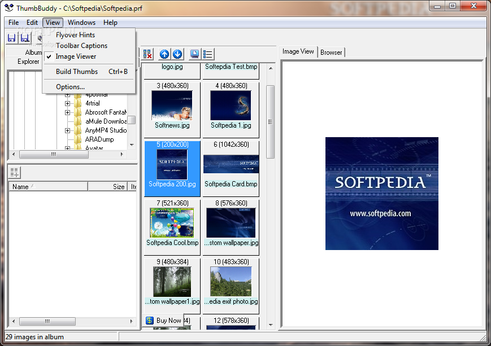Select the Album tab

click(x=33, y=52)
